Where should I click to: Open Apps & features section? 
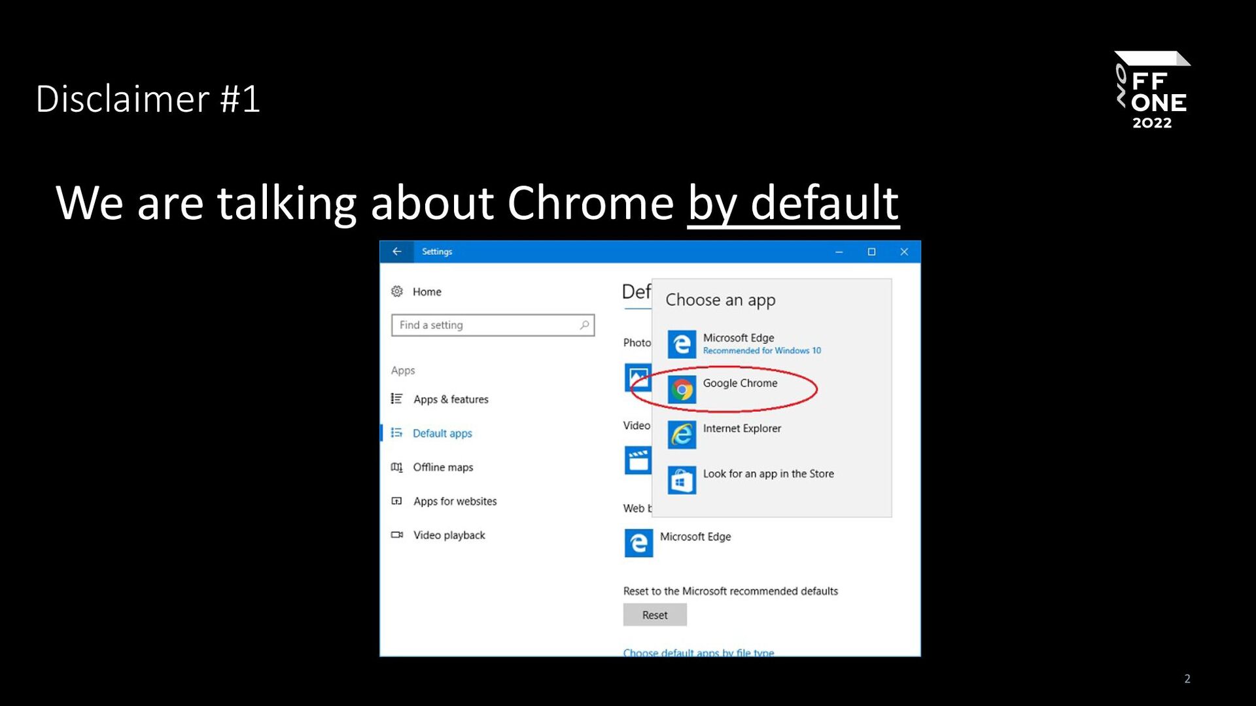(x=450, y=399)
